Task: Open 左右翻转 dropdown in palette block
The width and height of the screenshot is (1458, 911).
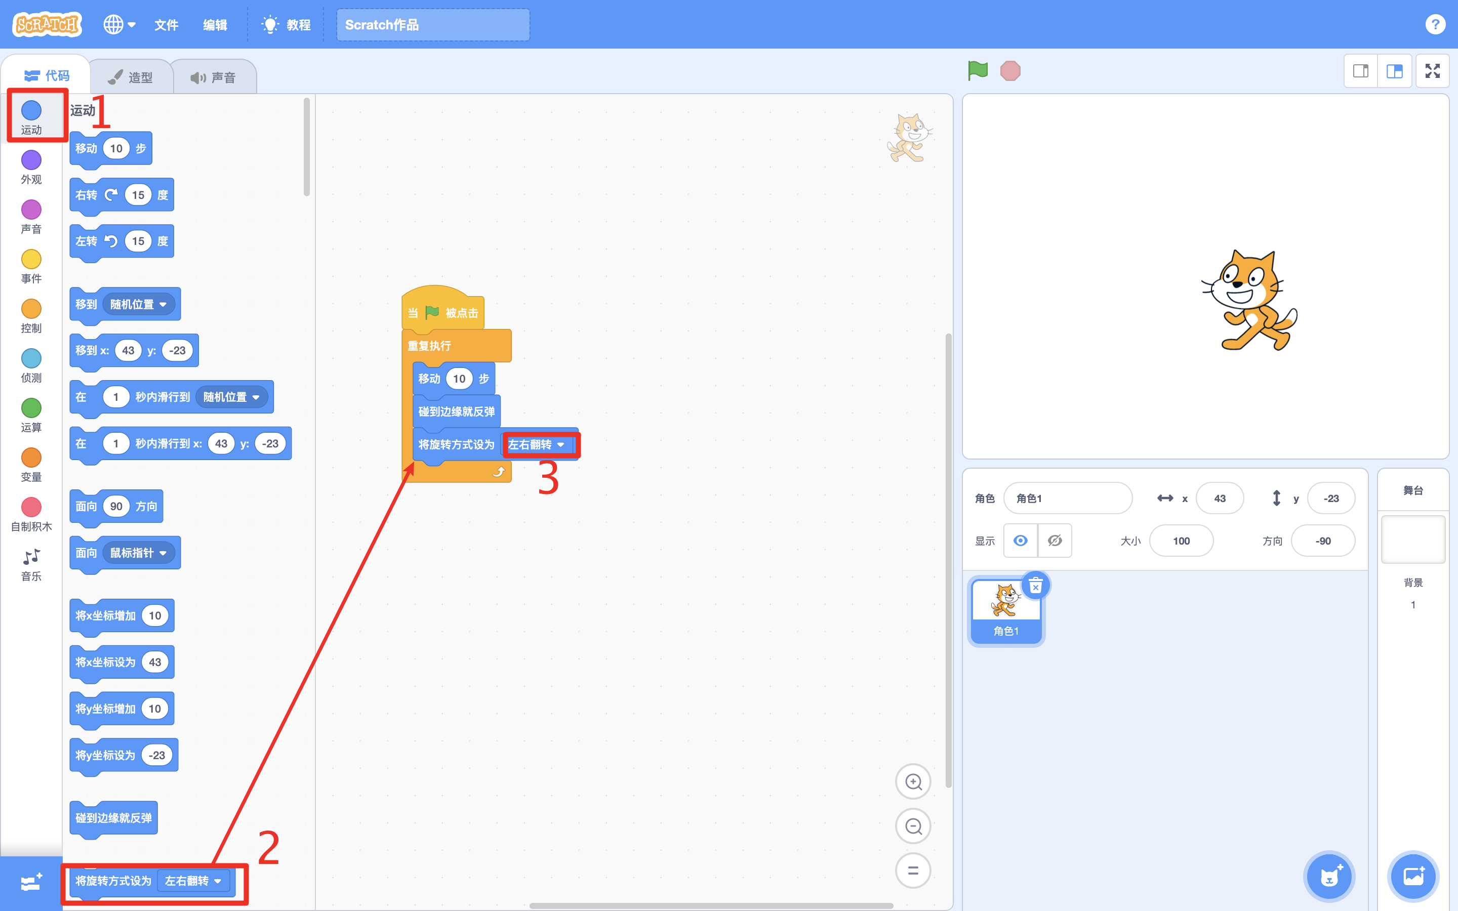Action: pos(193,881)
